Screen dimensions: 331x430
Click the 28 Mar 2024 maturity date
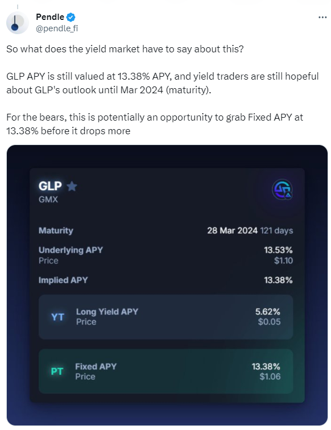coord(232,230)
